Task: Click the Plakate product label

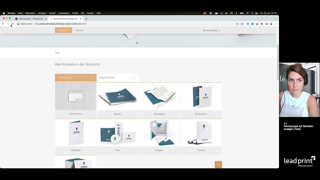Action: coord(201,150)
